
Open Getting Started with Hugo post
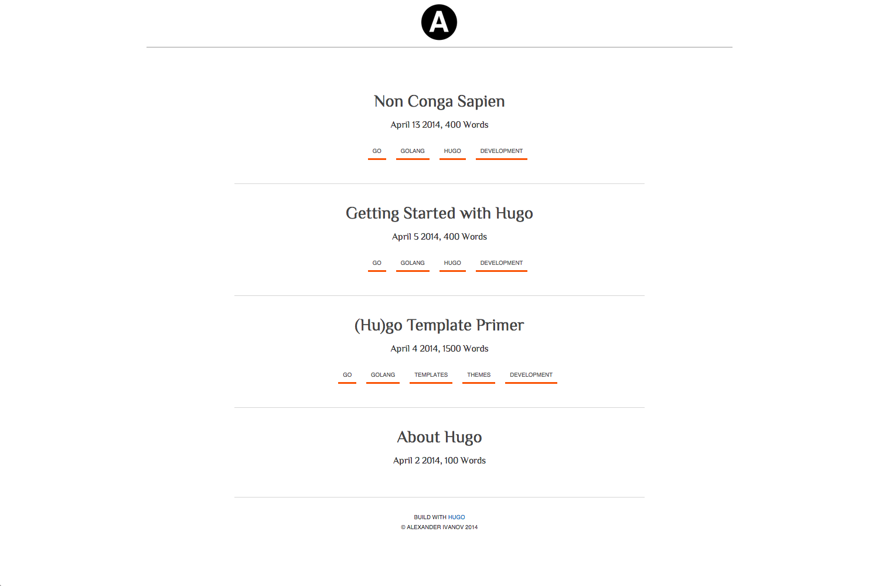pyautogui.click(x=439, y=213)
